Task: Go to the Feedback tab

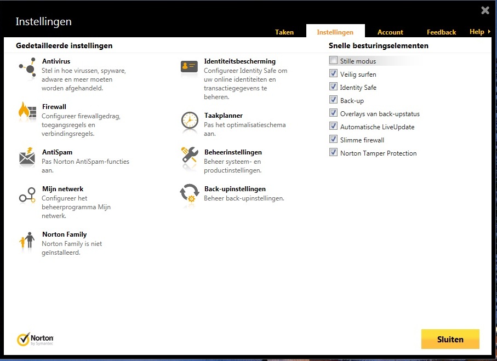Action: coord(441,32)
